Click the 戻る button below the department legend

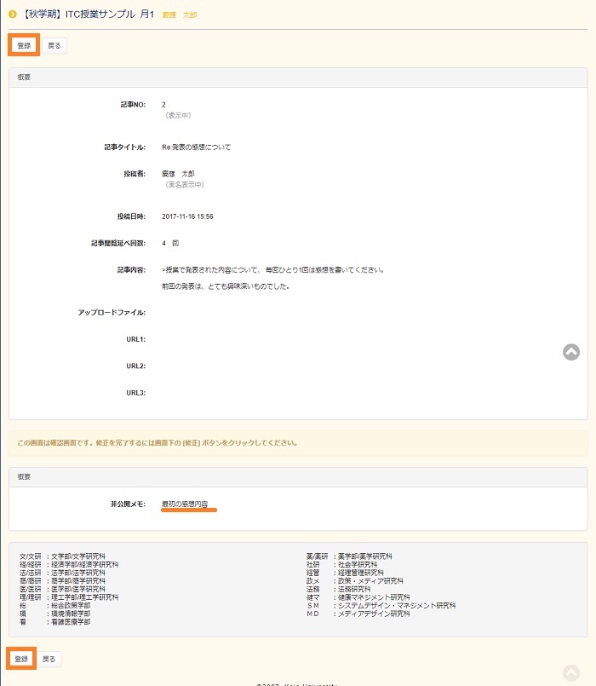click(49, 659)
